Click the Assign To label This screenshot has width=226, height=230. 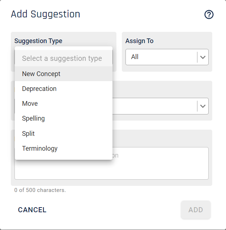tap(140, 41)
